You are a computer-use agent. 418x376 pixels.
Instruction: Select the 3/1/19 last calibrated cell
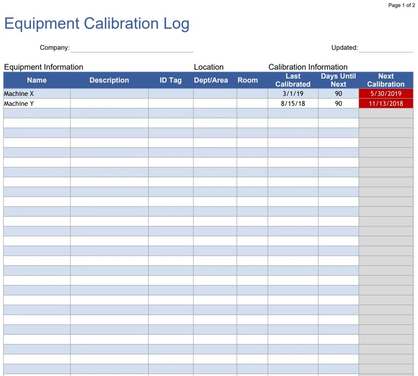293,94
